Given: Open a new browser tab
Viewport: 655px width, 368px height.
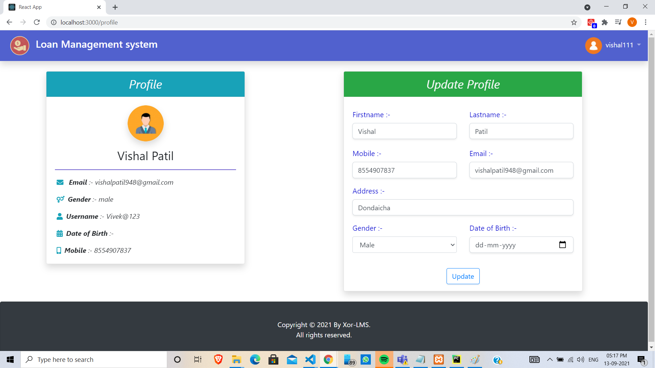Looking at the screenshot, I should [x=115, y=7].
